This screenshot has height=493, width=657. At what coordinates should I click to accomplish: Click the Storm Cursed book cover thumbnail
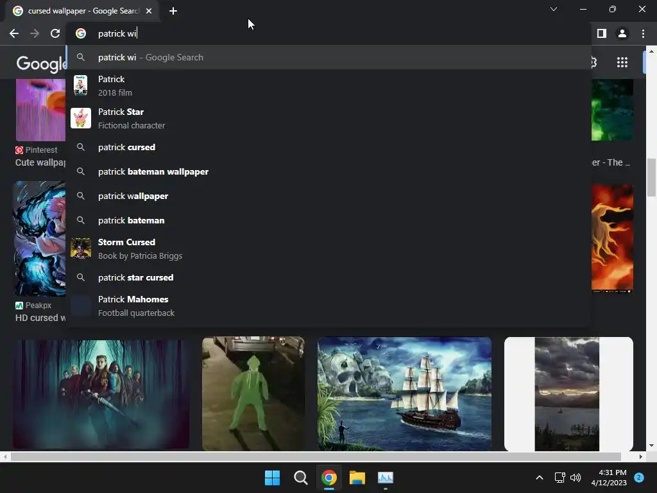[80, 248]
